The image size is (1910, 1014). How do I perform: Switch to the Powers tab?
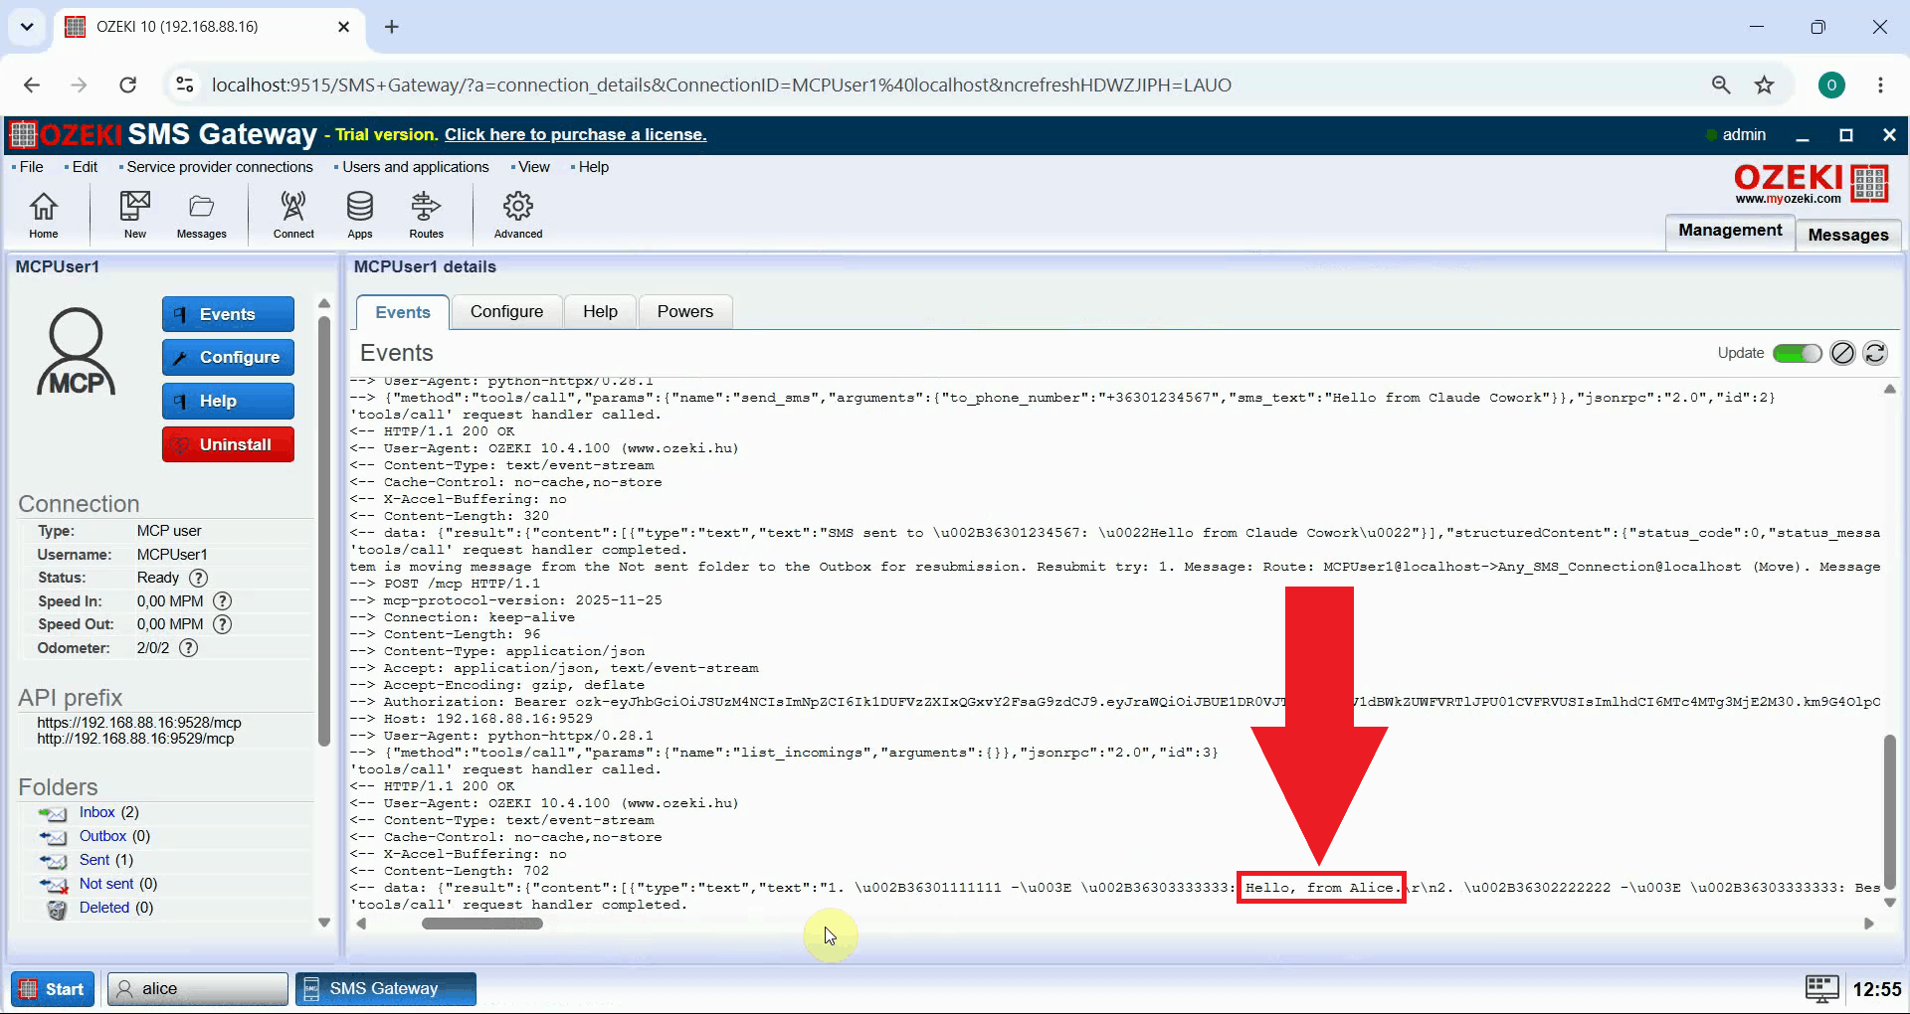tap(685, 312)
